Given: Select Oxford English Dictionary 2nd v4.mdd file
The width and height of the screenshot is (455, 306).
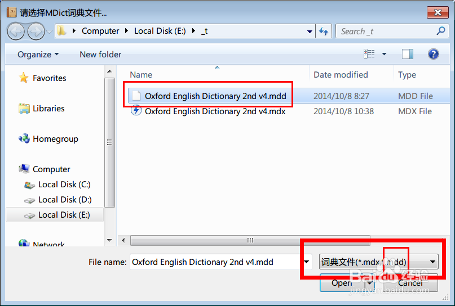Looking at the screenshot, I should pyautogui.click(x=215, y=96).
